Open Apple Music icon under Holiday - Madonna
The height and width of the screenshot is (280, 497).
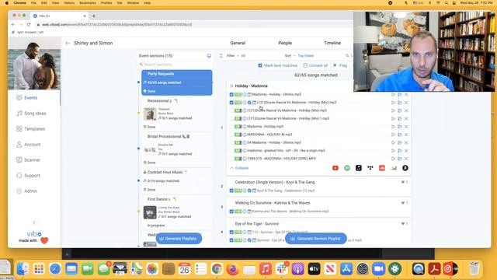point(359,168)
